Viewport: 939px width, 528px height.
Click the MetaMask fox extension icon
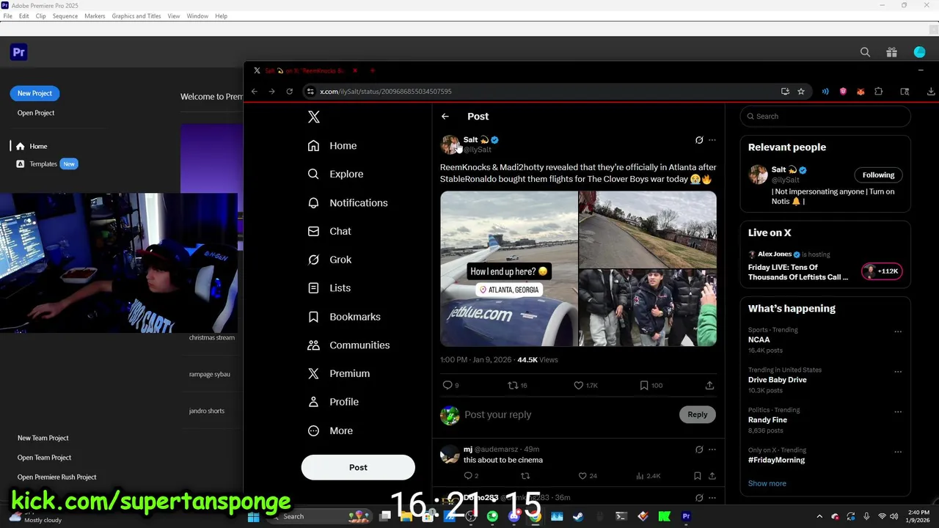861,92
